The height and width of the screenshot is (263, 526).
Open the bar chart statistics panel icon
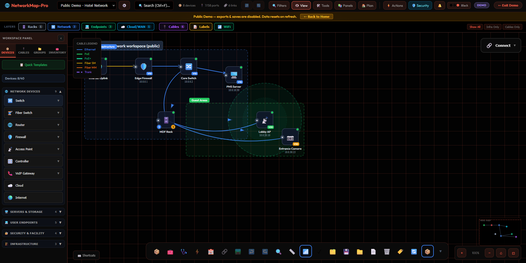pyautogui.click(x=306, y=251)
